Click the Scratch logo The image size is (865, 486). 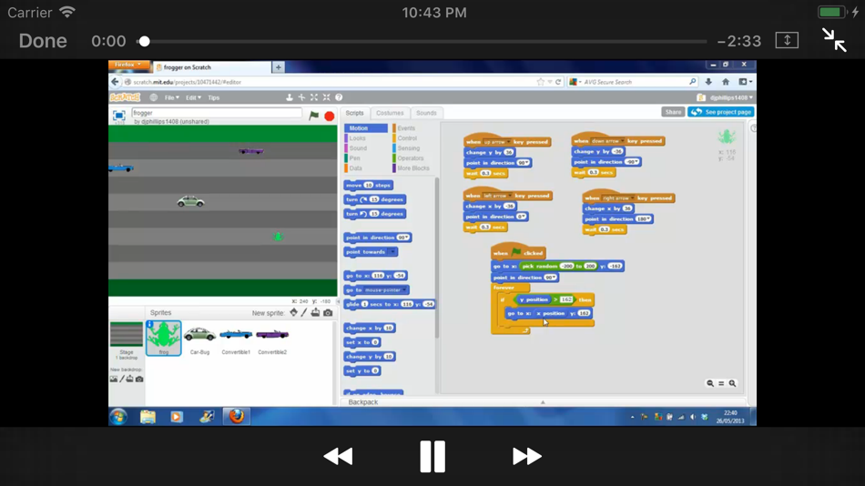[x=126, y=97]
